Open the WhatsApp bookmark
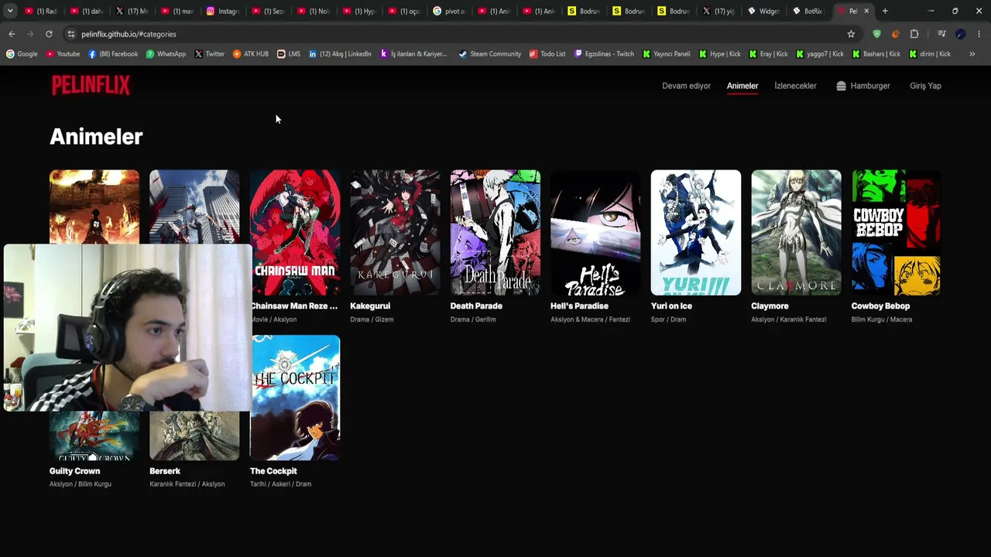Viewport: 991px width, 557px height. click(x=166, y=54)
